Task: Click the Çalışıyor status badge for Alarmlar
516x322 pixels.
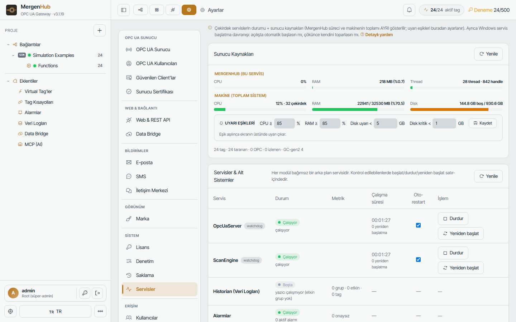Action: coord(288,313)
